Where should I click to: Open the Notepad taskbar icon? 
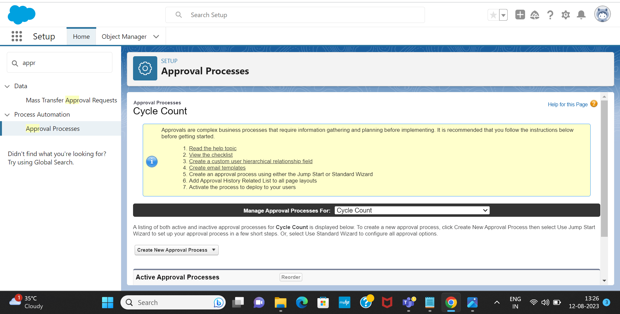pyautogui.click(x=430, y=303)
